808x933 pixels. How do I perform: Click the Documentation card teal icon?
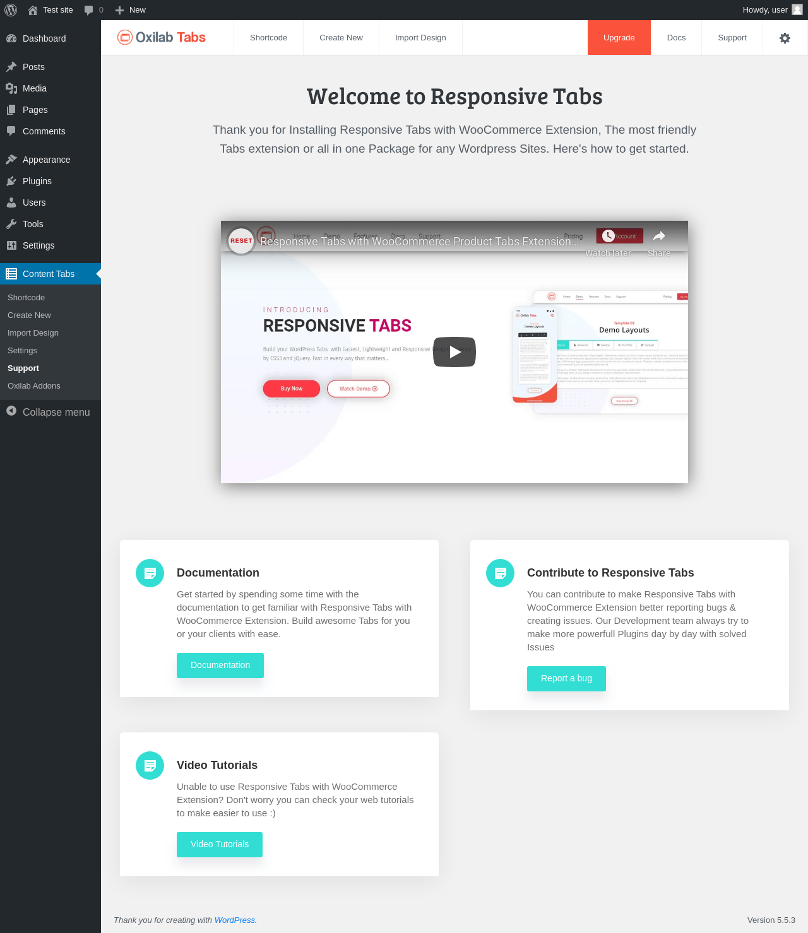tap(150, 573)
